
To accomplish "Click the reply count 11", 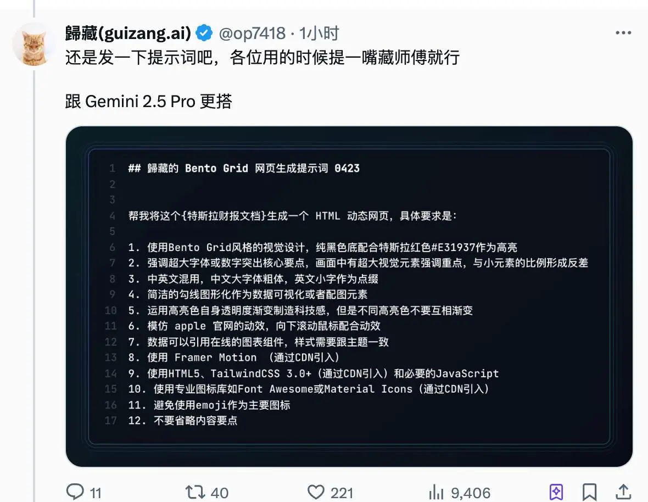I will pos(96,493).
